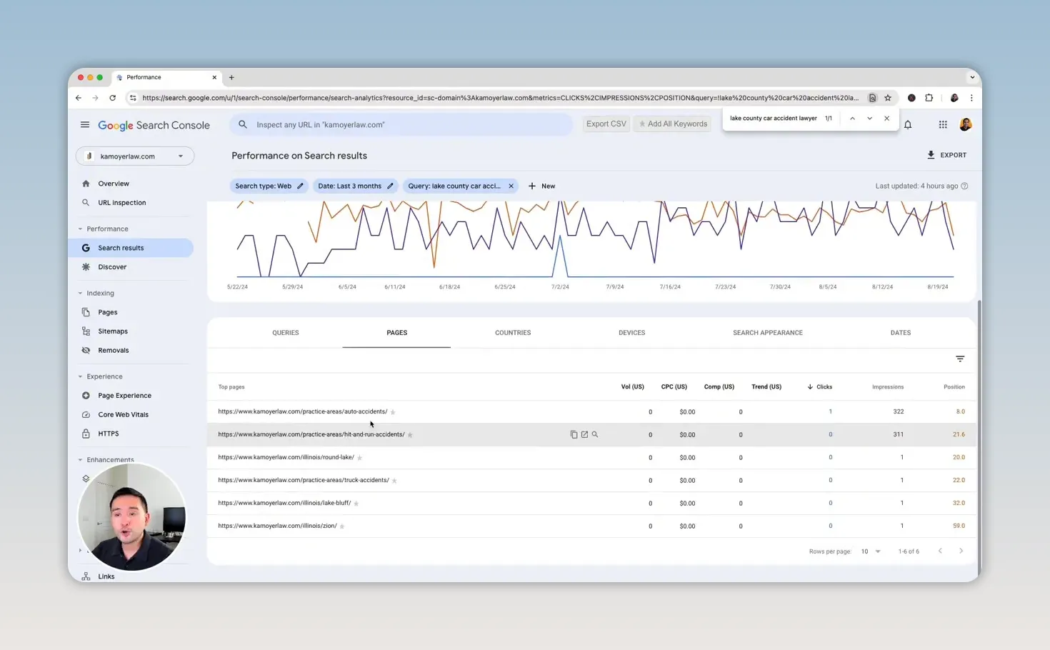This screenshot has width=1050, height=650.
Task: Switch to the COUNTRIES tab
Action: tap(513, 333)
